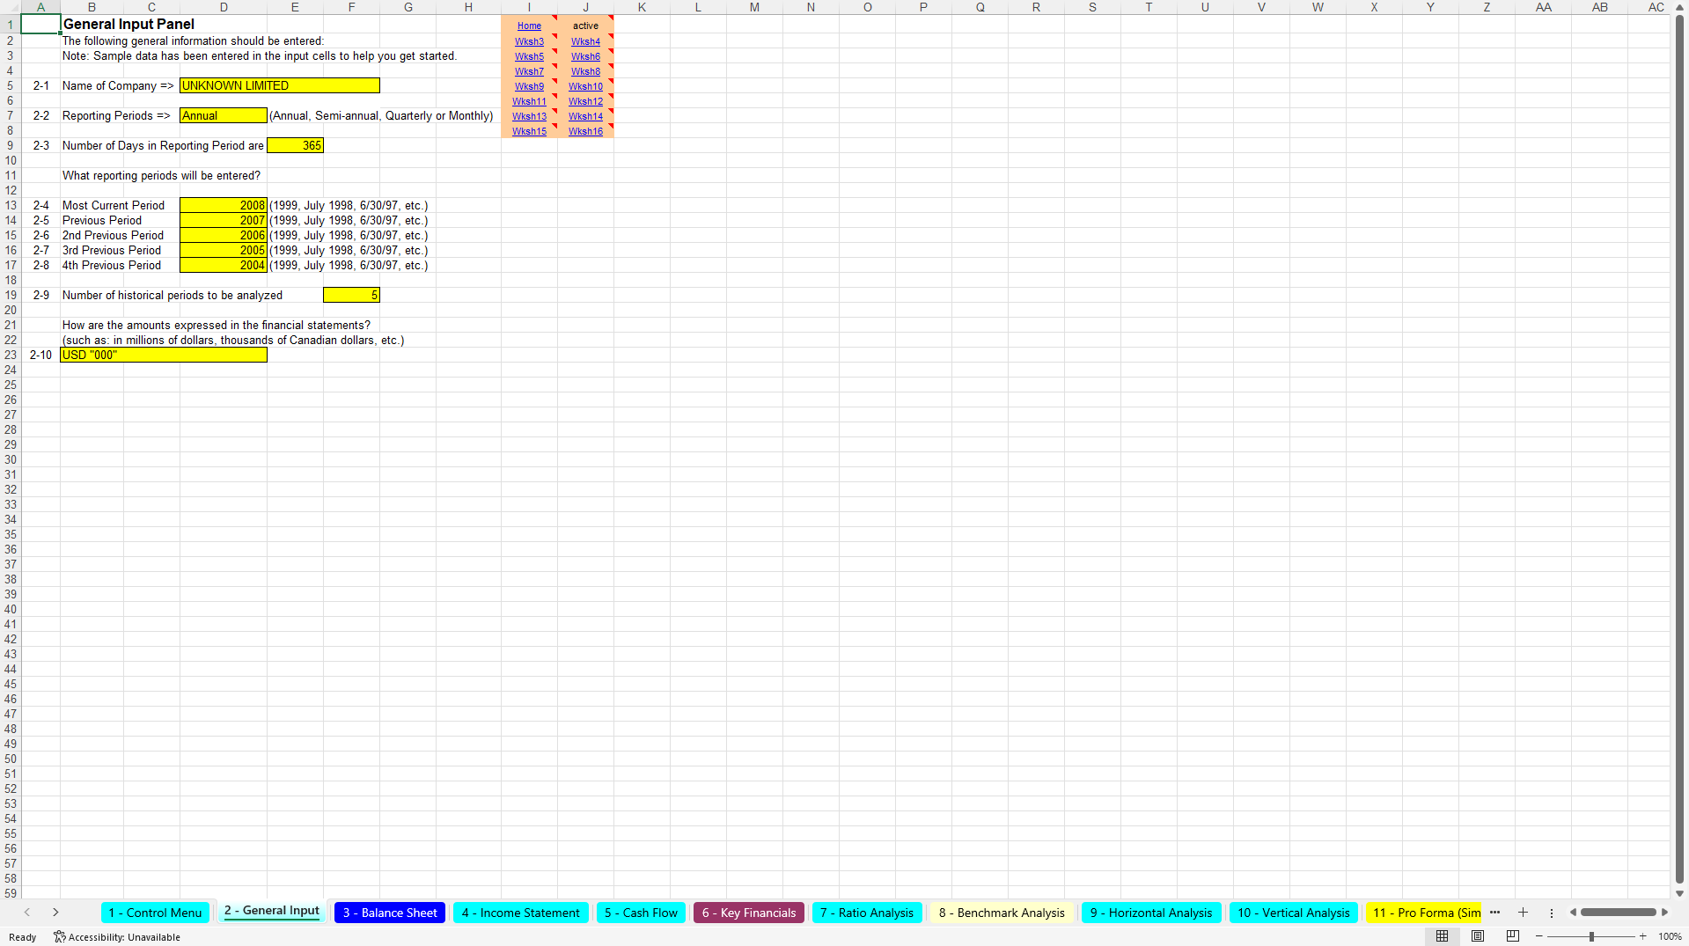Click the select-all corner of the grid
The image size is (1689, 946).
point(11,7)
